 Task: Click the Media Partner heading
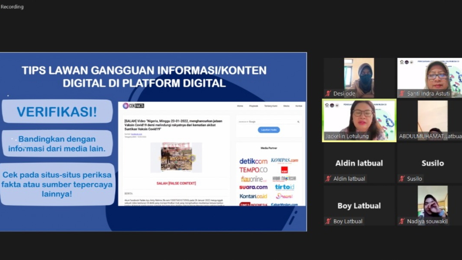(x=269, y=148)
